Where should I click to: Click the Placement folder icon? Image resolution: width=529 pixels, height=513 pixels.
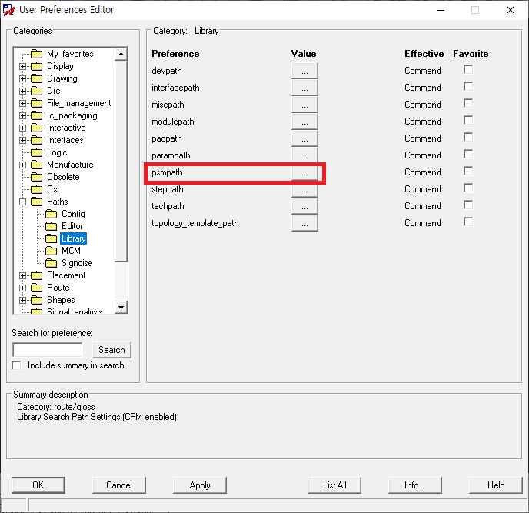[36, 275]
